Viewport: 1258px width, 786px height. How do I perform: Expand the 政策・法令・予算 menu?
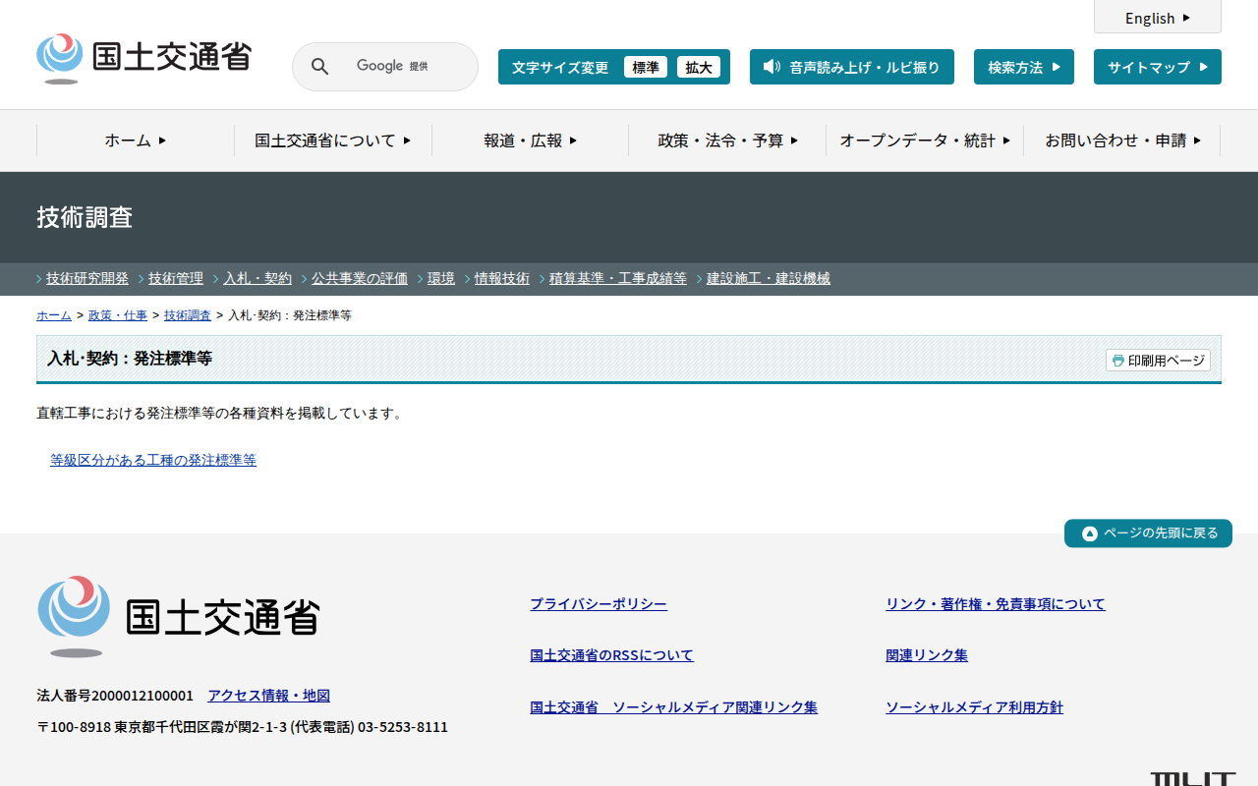pyautogui.click(x=727, y=140)
